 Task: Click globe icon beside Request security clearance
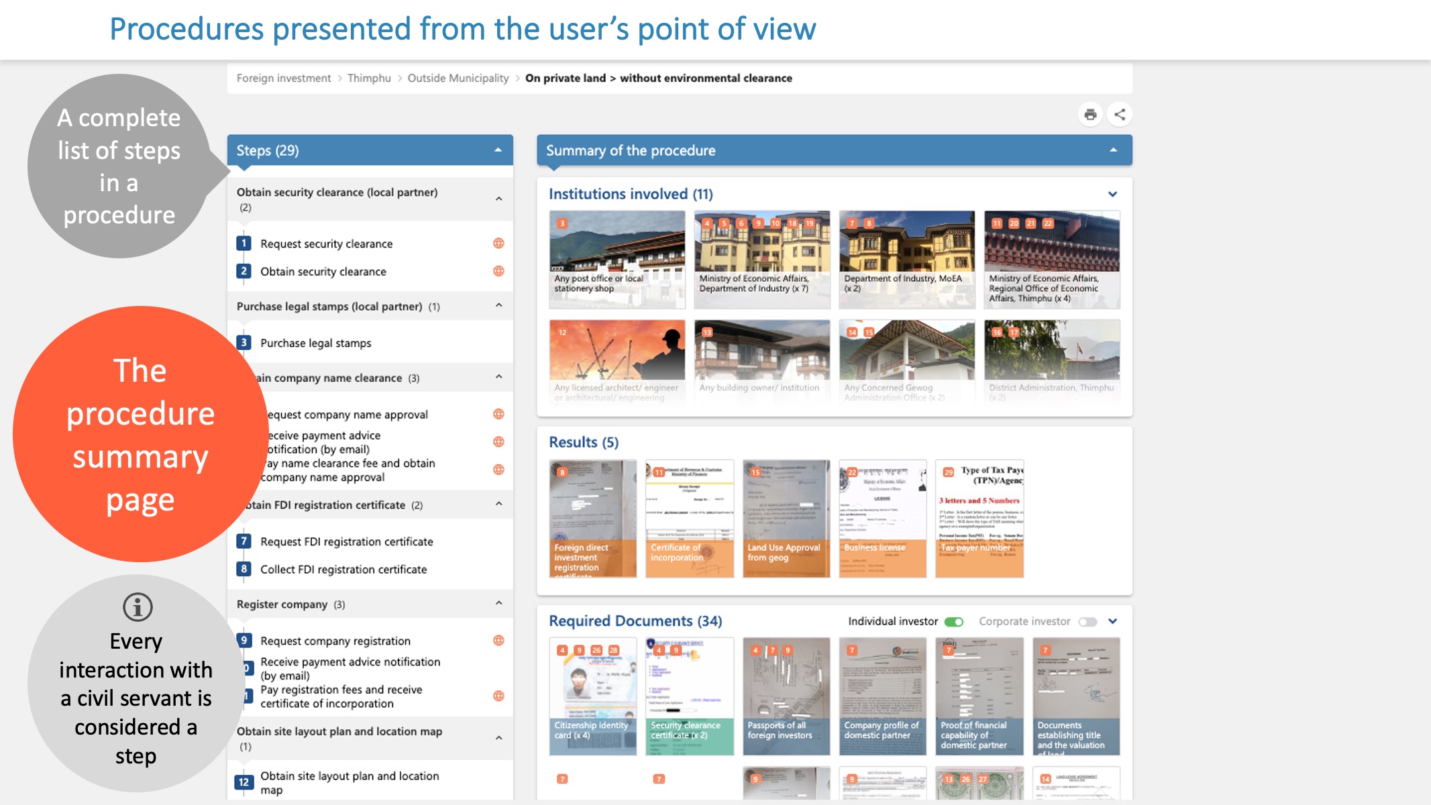(498, 244)
